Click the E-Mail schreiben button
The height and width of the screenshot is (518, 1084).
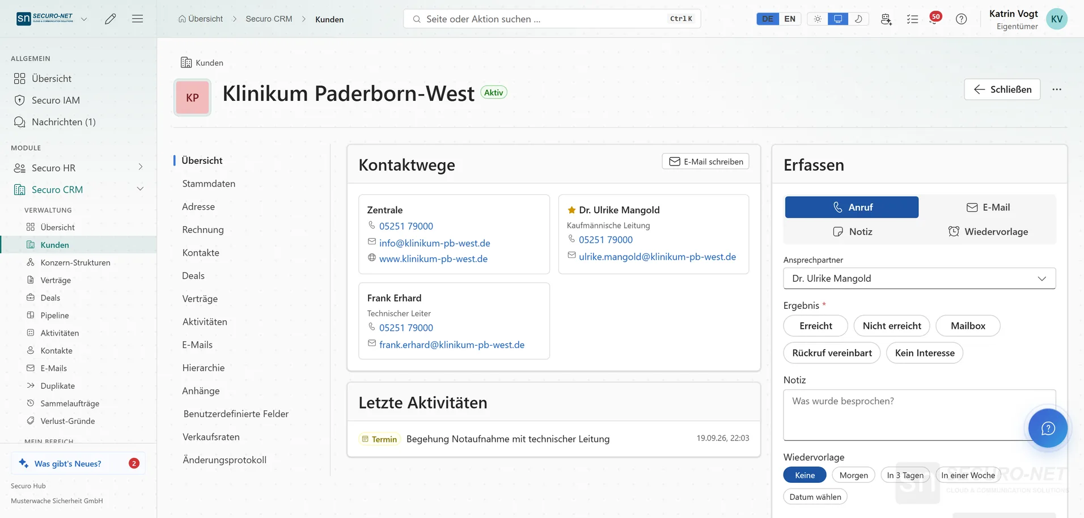click(706, 162)
